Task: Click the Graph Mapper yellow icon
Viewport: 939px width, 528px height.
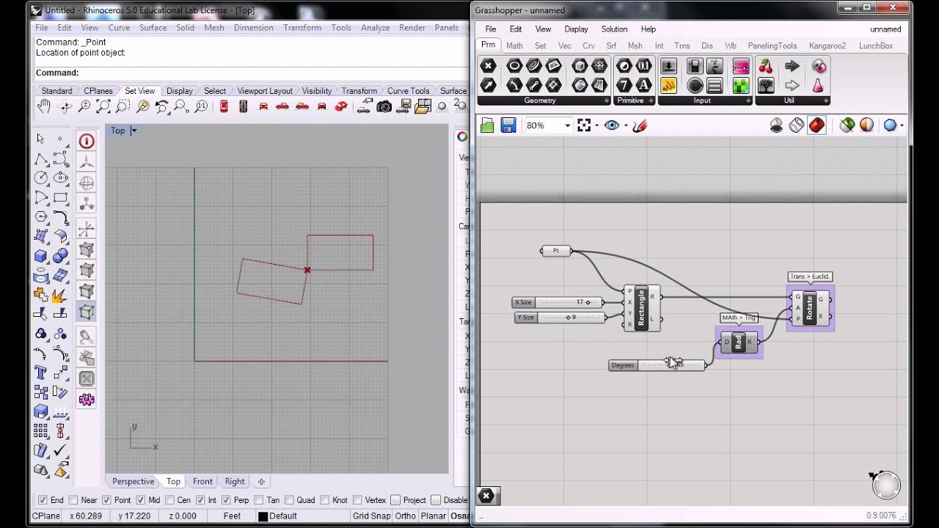Action: [x=668, y=85]
